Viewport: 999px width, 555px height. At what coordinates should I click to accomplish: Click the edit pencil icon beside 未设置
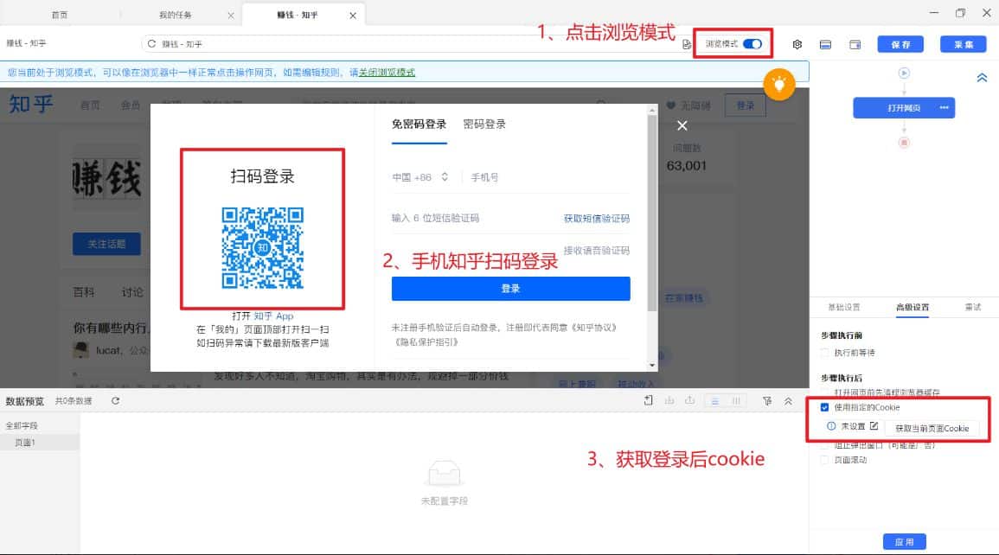coord(873,425)
